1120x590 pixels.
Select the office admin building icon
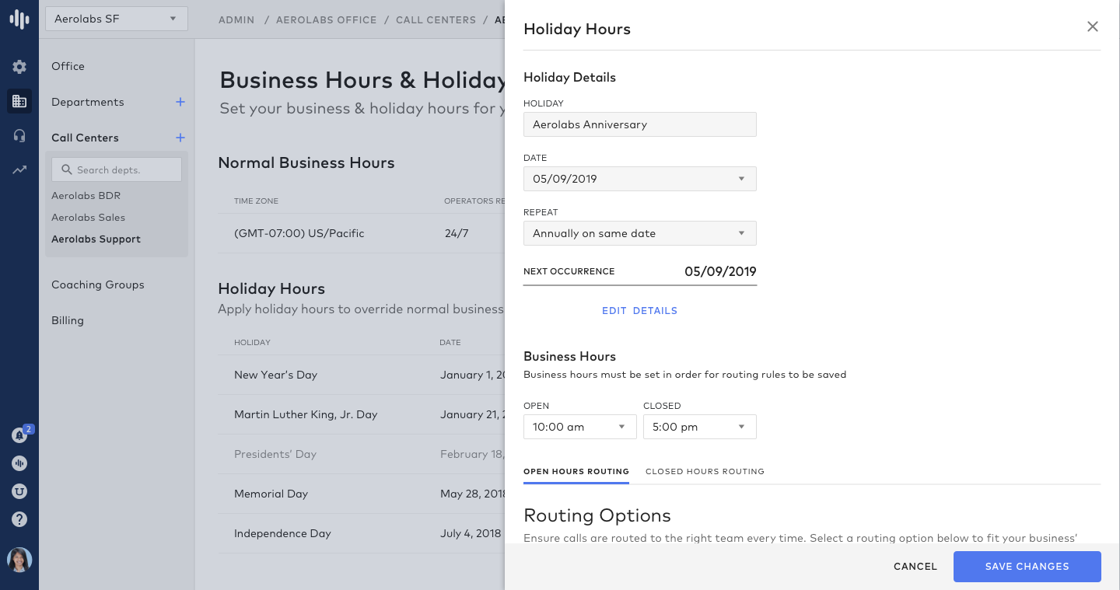pyautogui.click(x=19, y=101)
